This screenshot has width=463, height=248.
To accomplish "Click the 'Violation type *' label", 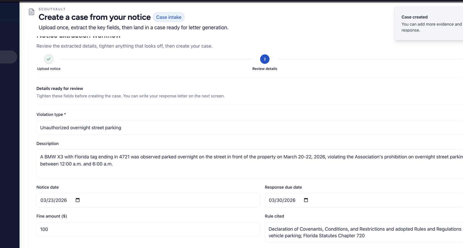I will point(51,114).
